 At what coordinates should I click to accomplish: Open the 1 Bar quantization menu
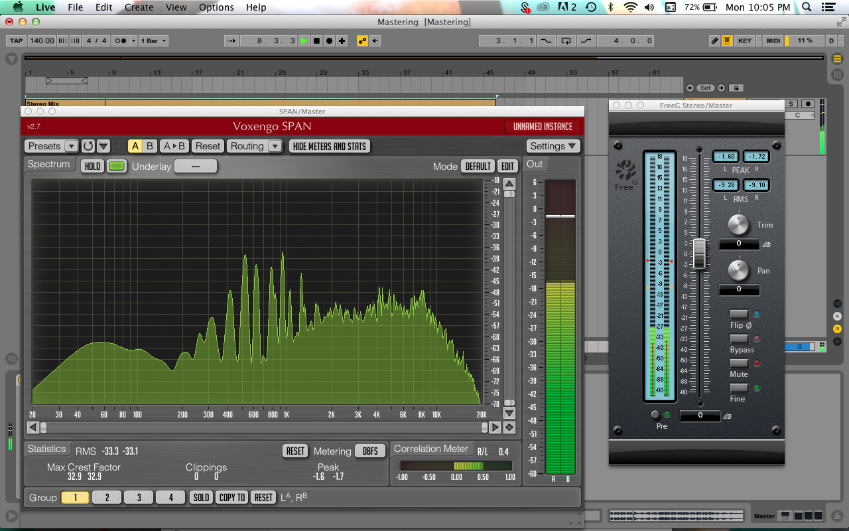tap(153, 40)
